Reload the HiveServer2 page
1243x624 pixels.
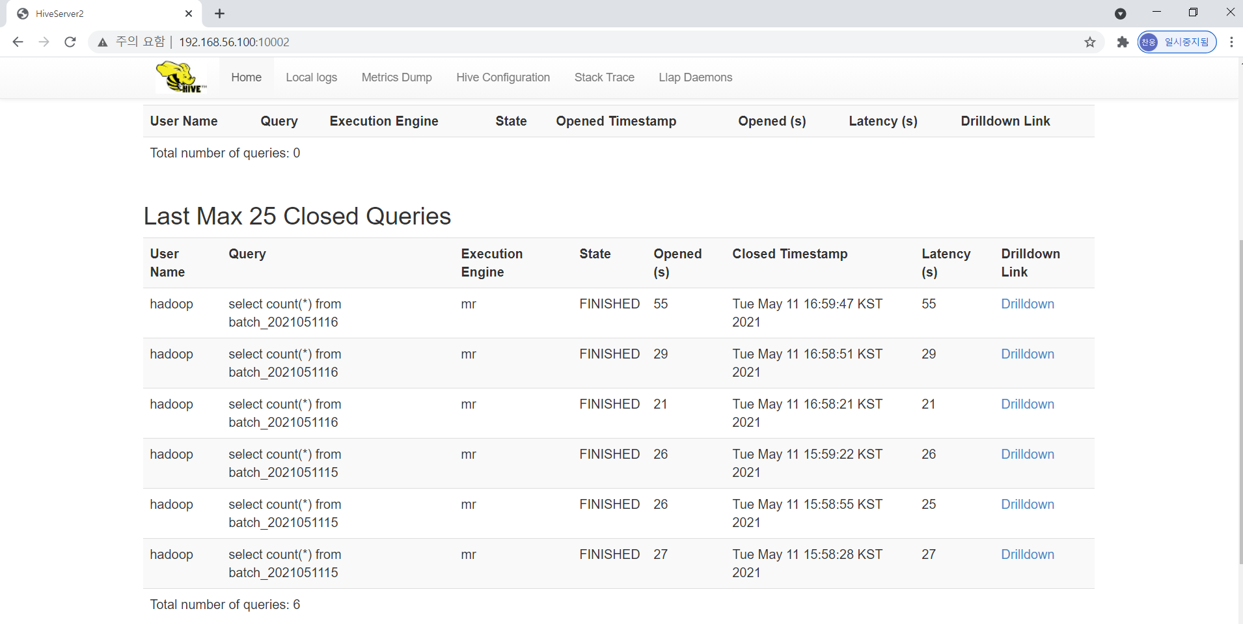click(x=70, y=42)
